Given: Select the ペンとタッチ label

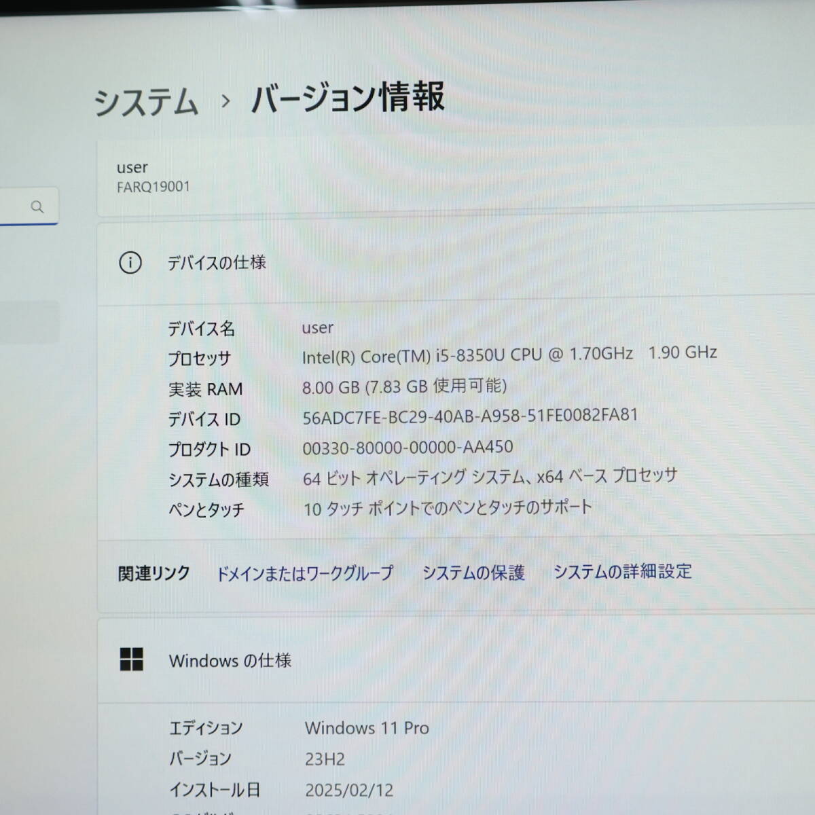Looking at the screenshot, I should [206, 509].
